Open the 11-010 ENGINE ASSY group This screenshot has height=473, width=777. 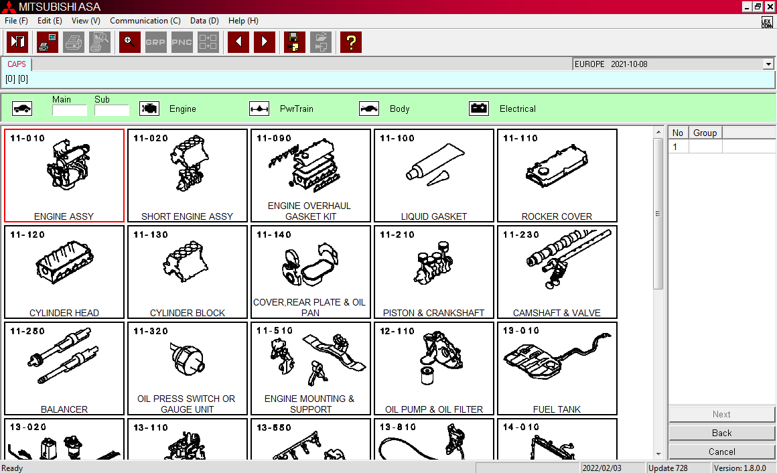coord(64,176)
